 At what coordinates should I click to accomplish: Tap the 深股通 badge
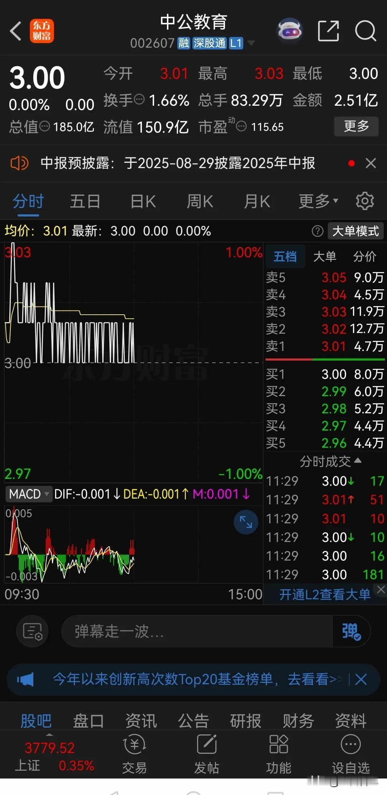pos(210,43)
